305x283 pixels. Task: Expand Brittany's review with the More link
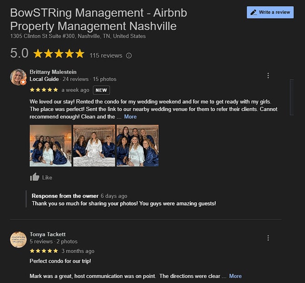click(130, 117)
